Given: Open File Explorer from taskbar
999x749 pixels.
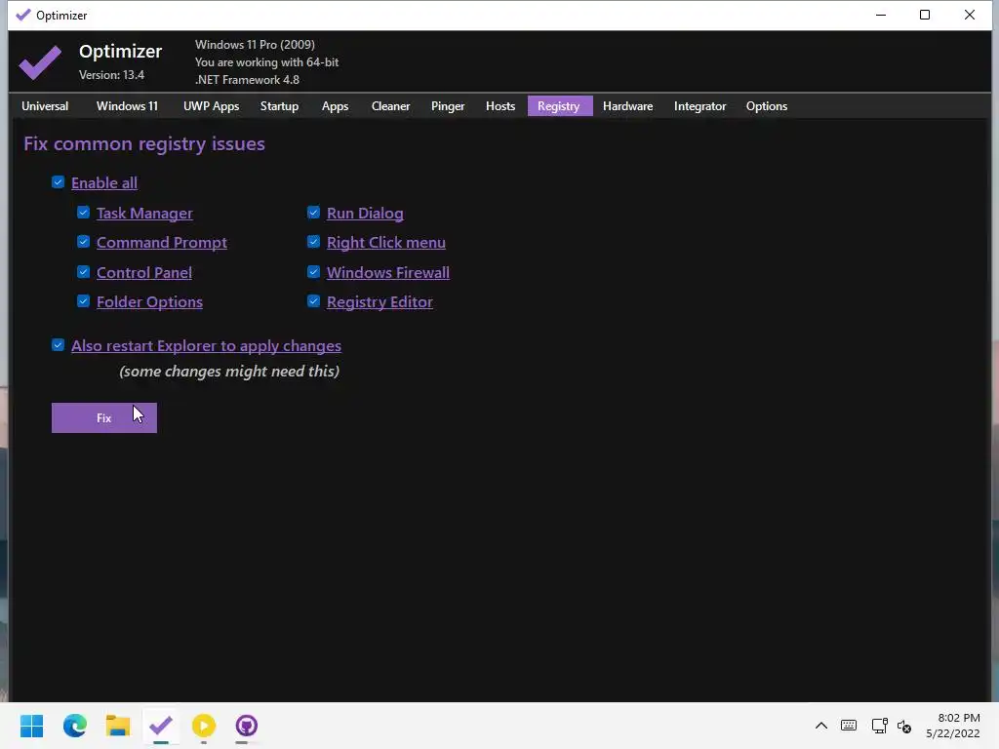Looking at the screenshot, I should tap(118, 726).
